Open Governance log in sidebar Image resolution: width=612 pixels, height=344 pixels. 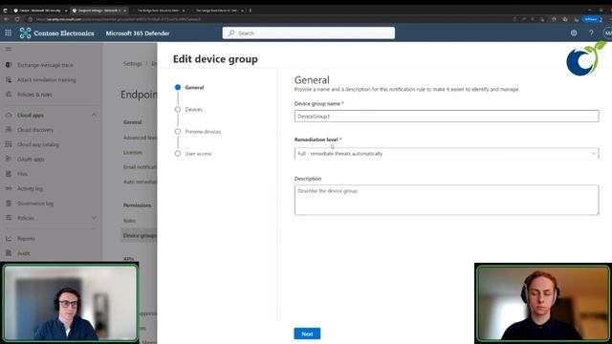35,204
